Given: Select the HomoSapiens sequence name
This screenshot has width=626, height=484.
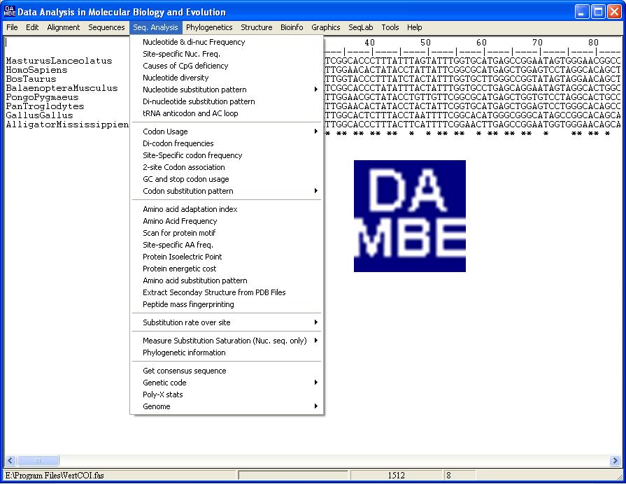Looking at the screenshot, I should pyautogui.click(x=36, y=70).
